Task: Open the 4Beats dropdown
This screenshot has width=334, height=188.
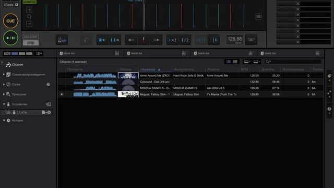Action: 17,5
